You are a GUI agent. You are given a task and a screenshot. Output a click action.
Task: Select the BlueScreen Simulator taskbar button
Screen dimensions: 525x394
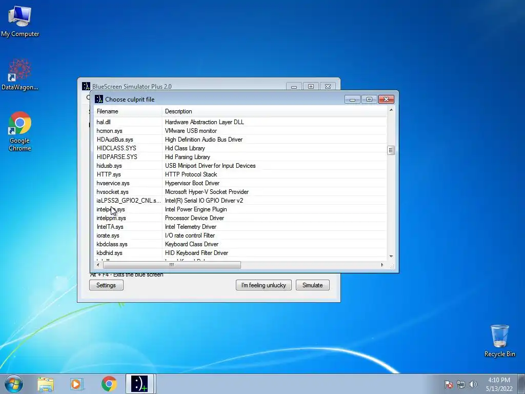[139, 384]
